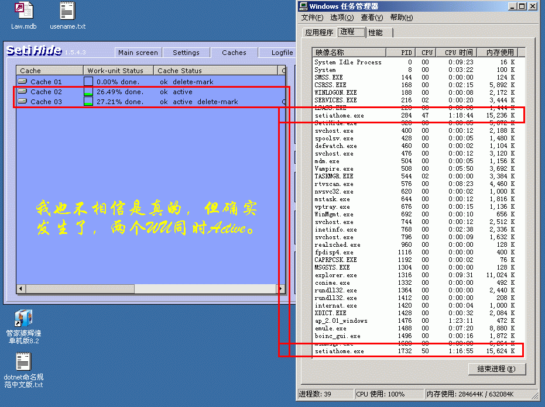Sort processes by CPU 时间 column header
Image resolution: width=545 pixels, height=407 pixels.
[x=457, y=53]
